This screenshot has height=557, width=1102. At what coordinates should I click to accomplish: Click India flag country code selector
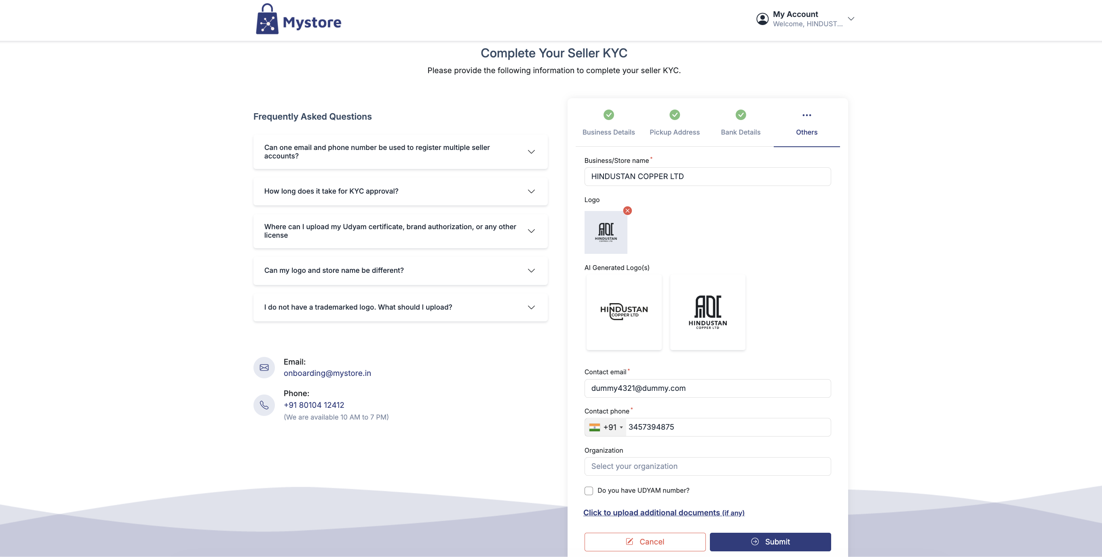605,427
